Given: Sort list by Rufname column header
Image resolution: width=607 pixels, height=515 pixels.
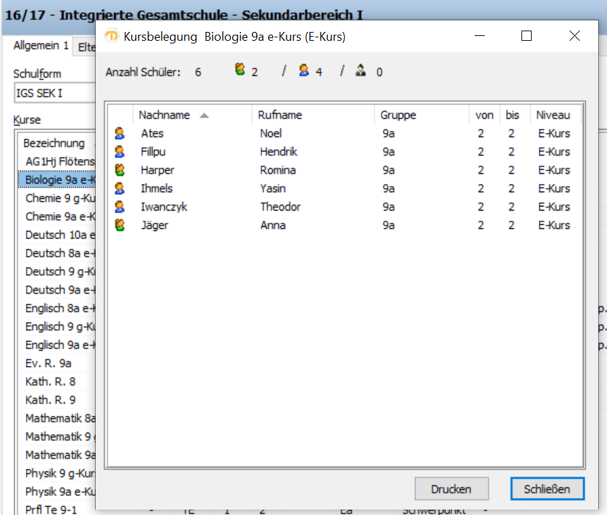Looking at the screenshot, I should click(x=280, y=116).
